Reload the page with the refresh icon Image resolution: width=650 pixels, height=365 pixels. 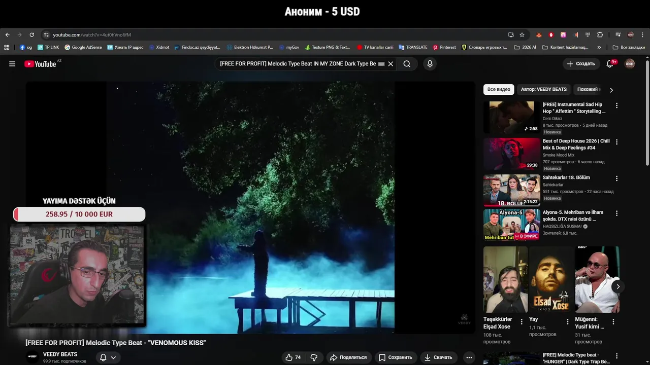31,35
